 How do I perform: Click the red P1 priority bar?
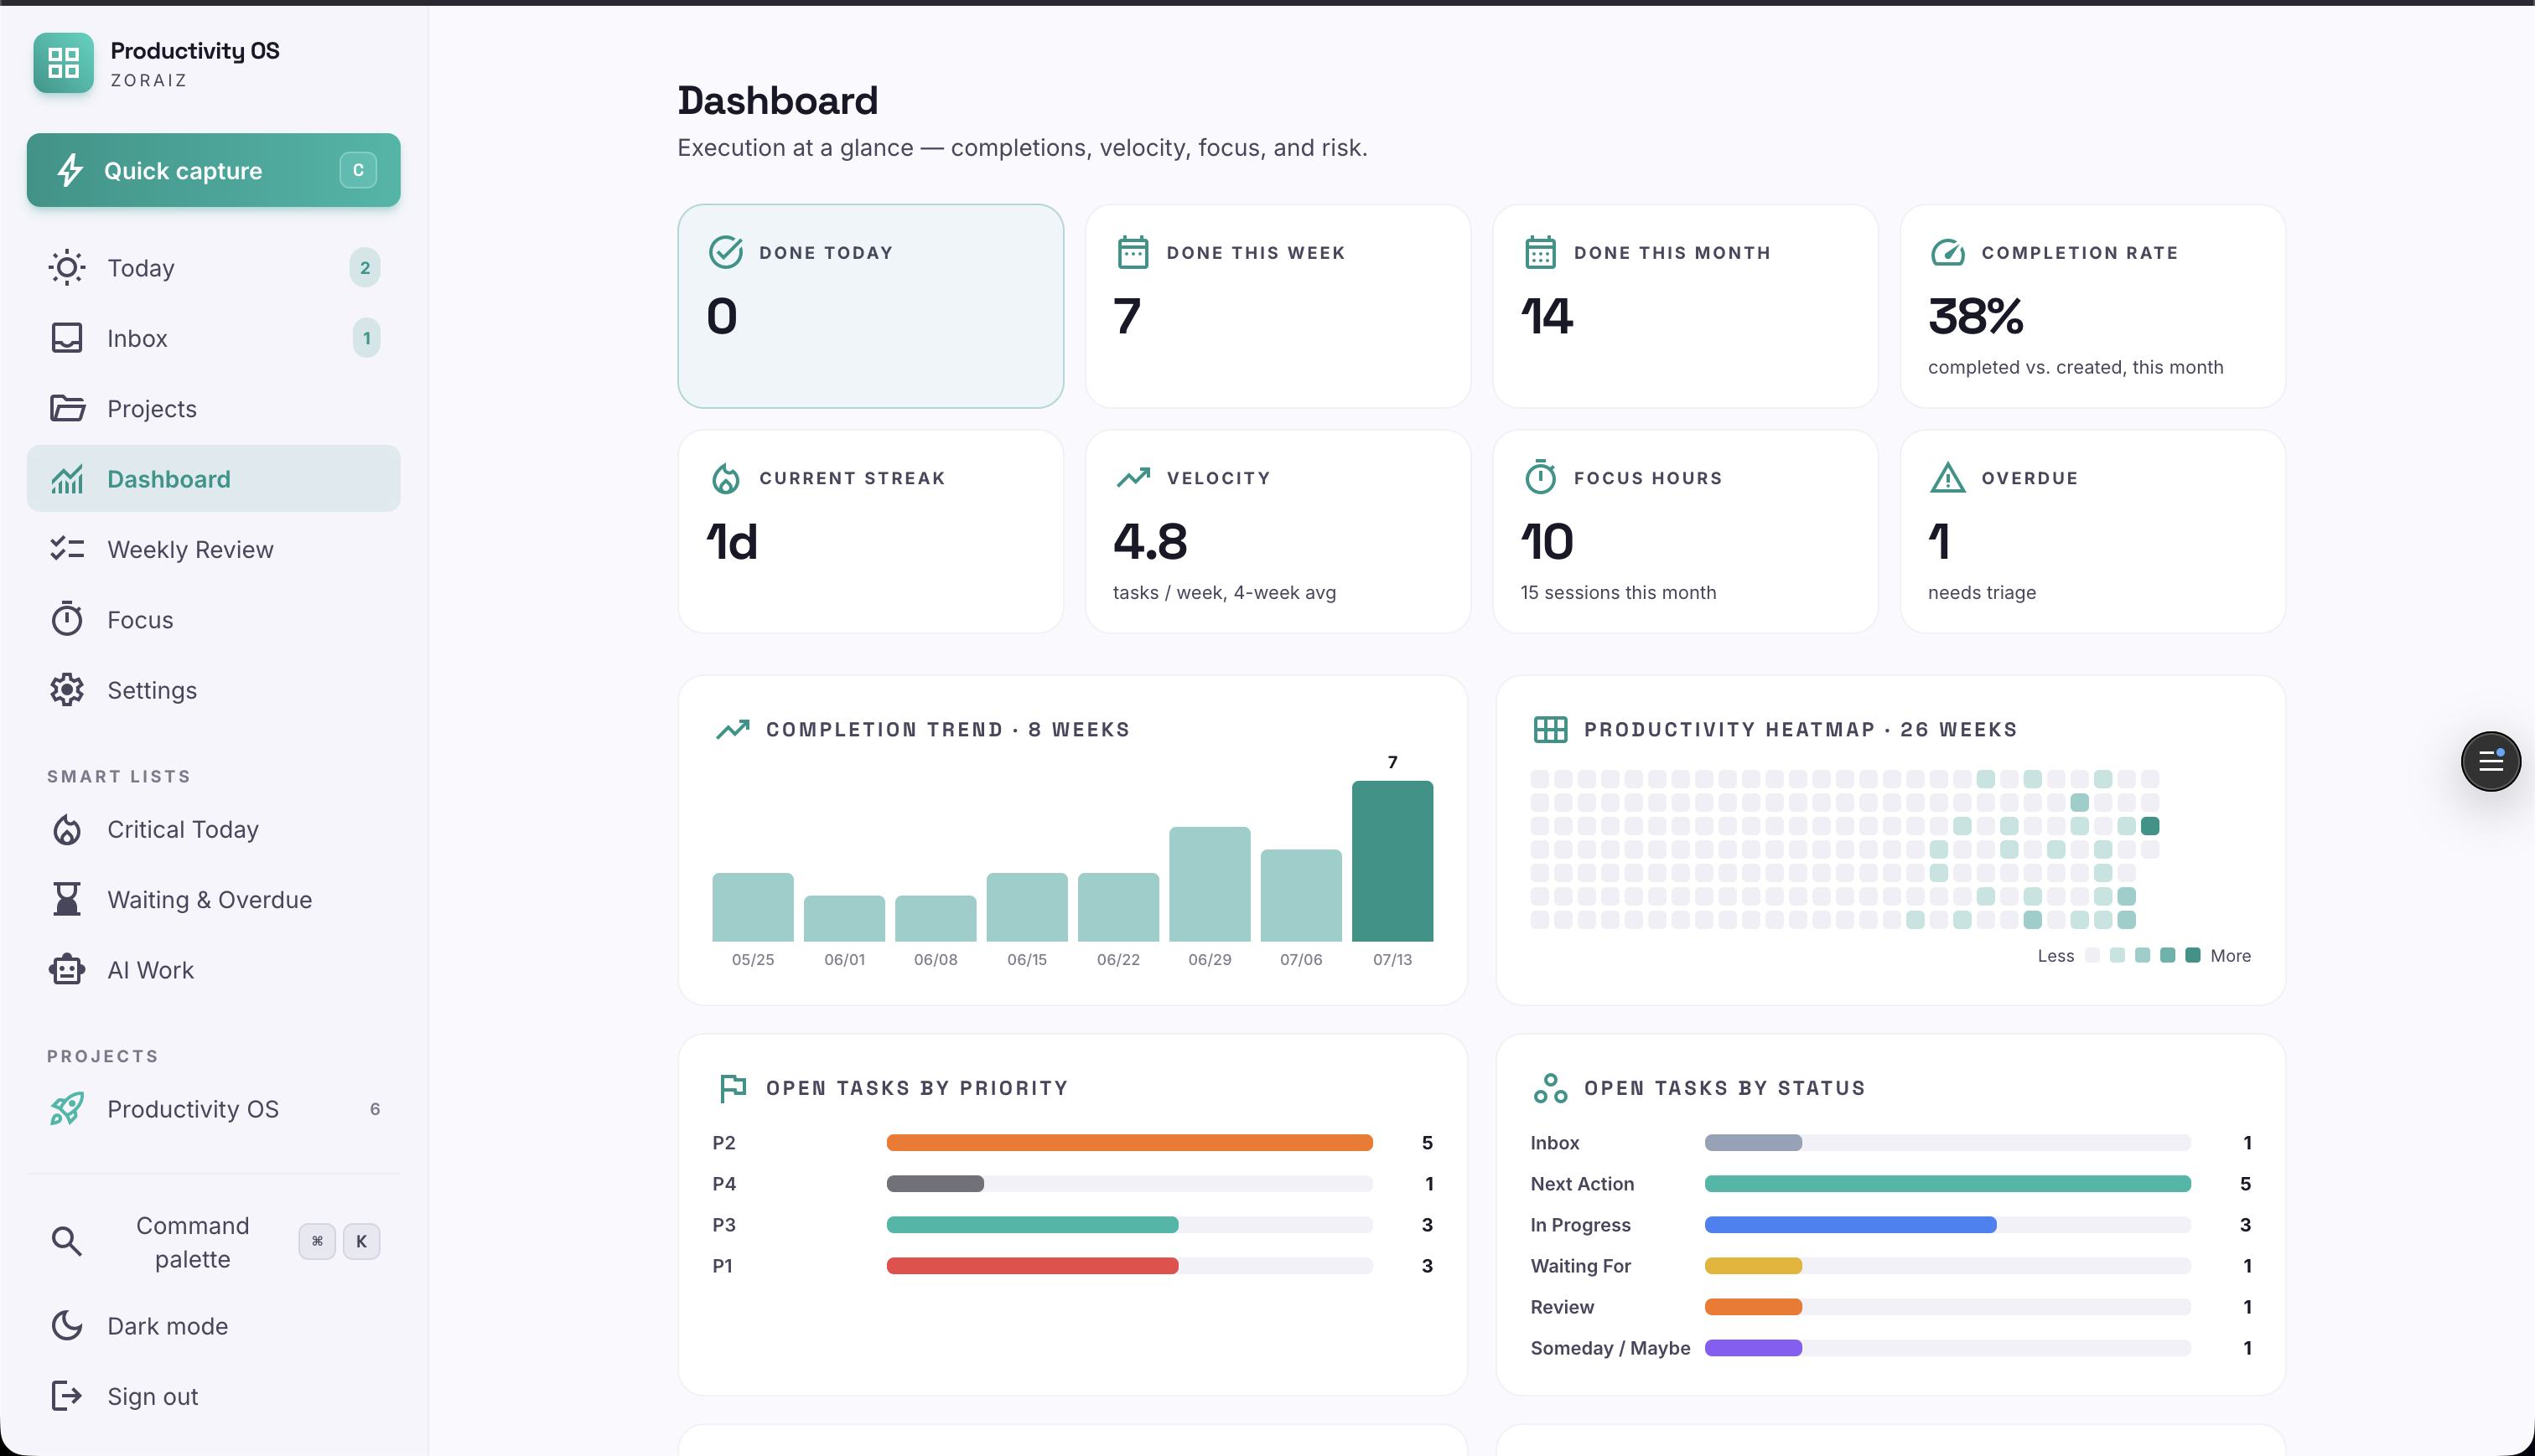1033,1266
